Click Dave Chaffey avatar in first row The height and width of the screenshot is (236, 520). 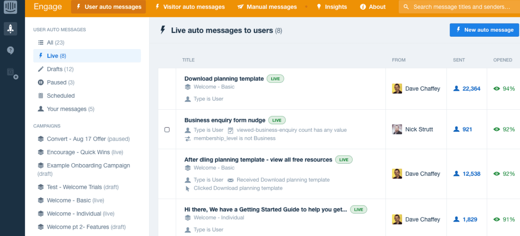[397, 88]
